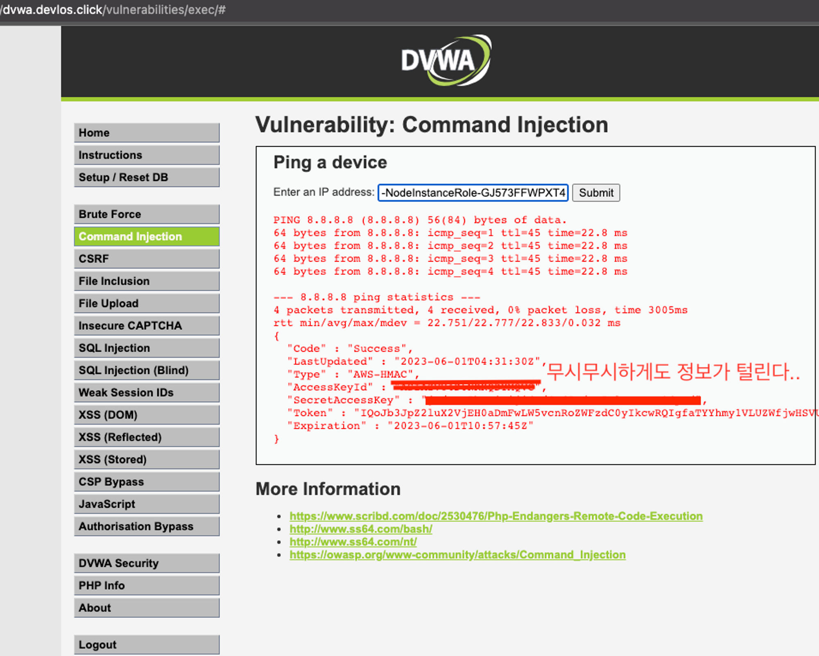Open the CSRF menu entry

(x=147, y=259)
